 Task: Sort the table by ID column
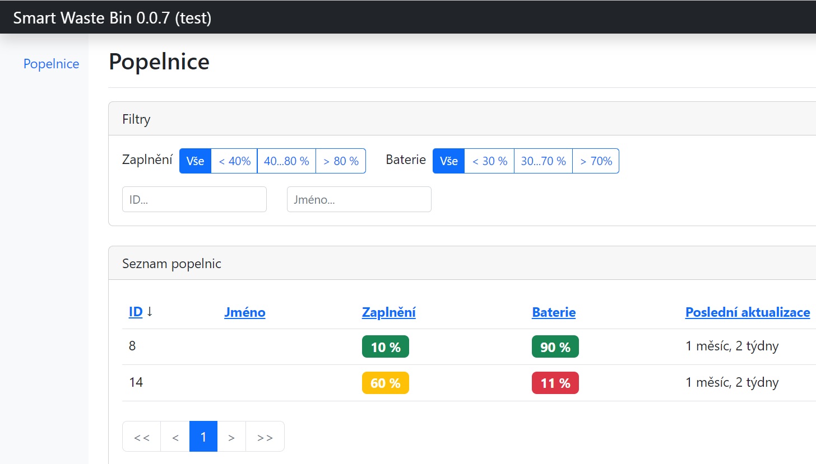click(x=136, y=312)
